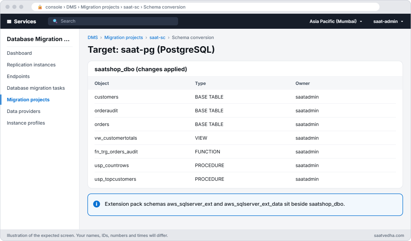Open the saat-admin account dropdown
This screenshot has width=411, height=241.
click(388, 21)
